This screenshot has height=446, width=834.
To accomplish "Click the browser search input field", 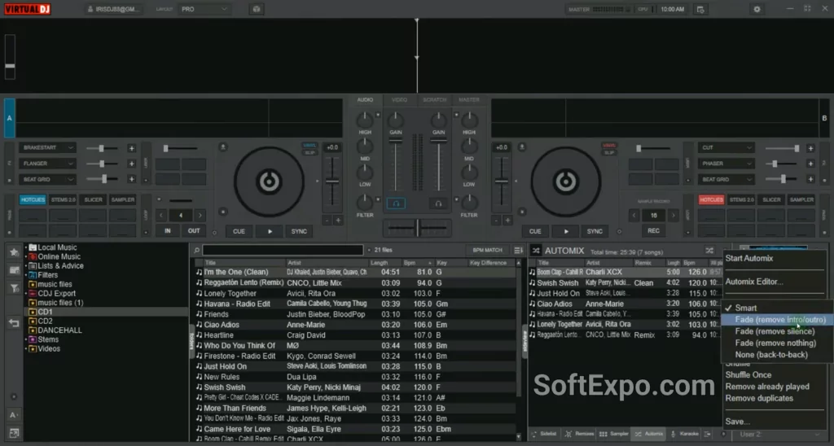I will click(283, 250).
